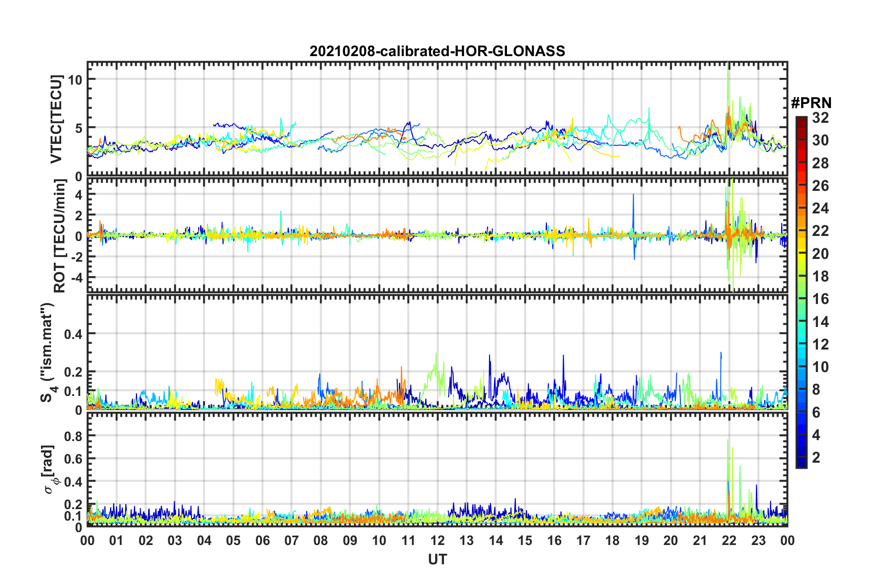Click the plot title 20210208-calibrated-HOR-GLONASS
Viewport: 875px width, 585px height.
click(437, 51)
